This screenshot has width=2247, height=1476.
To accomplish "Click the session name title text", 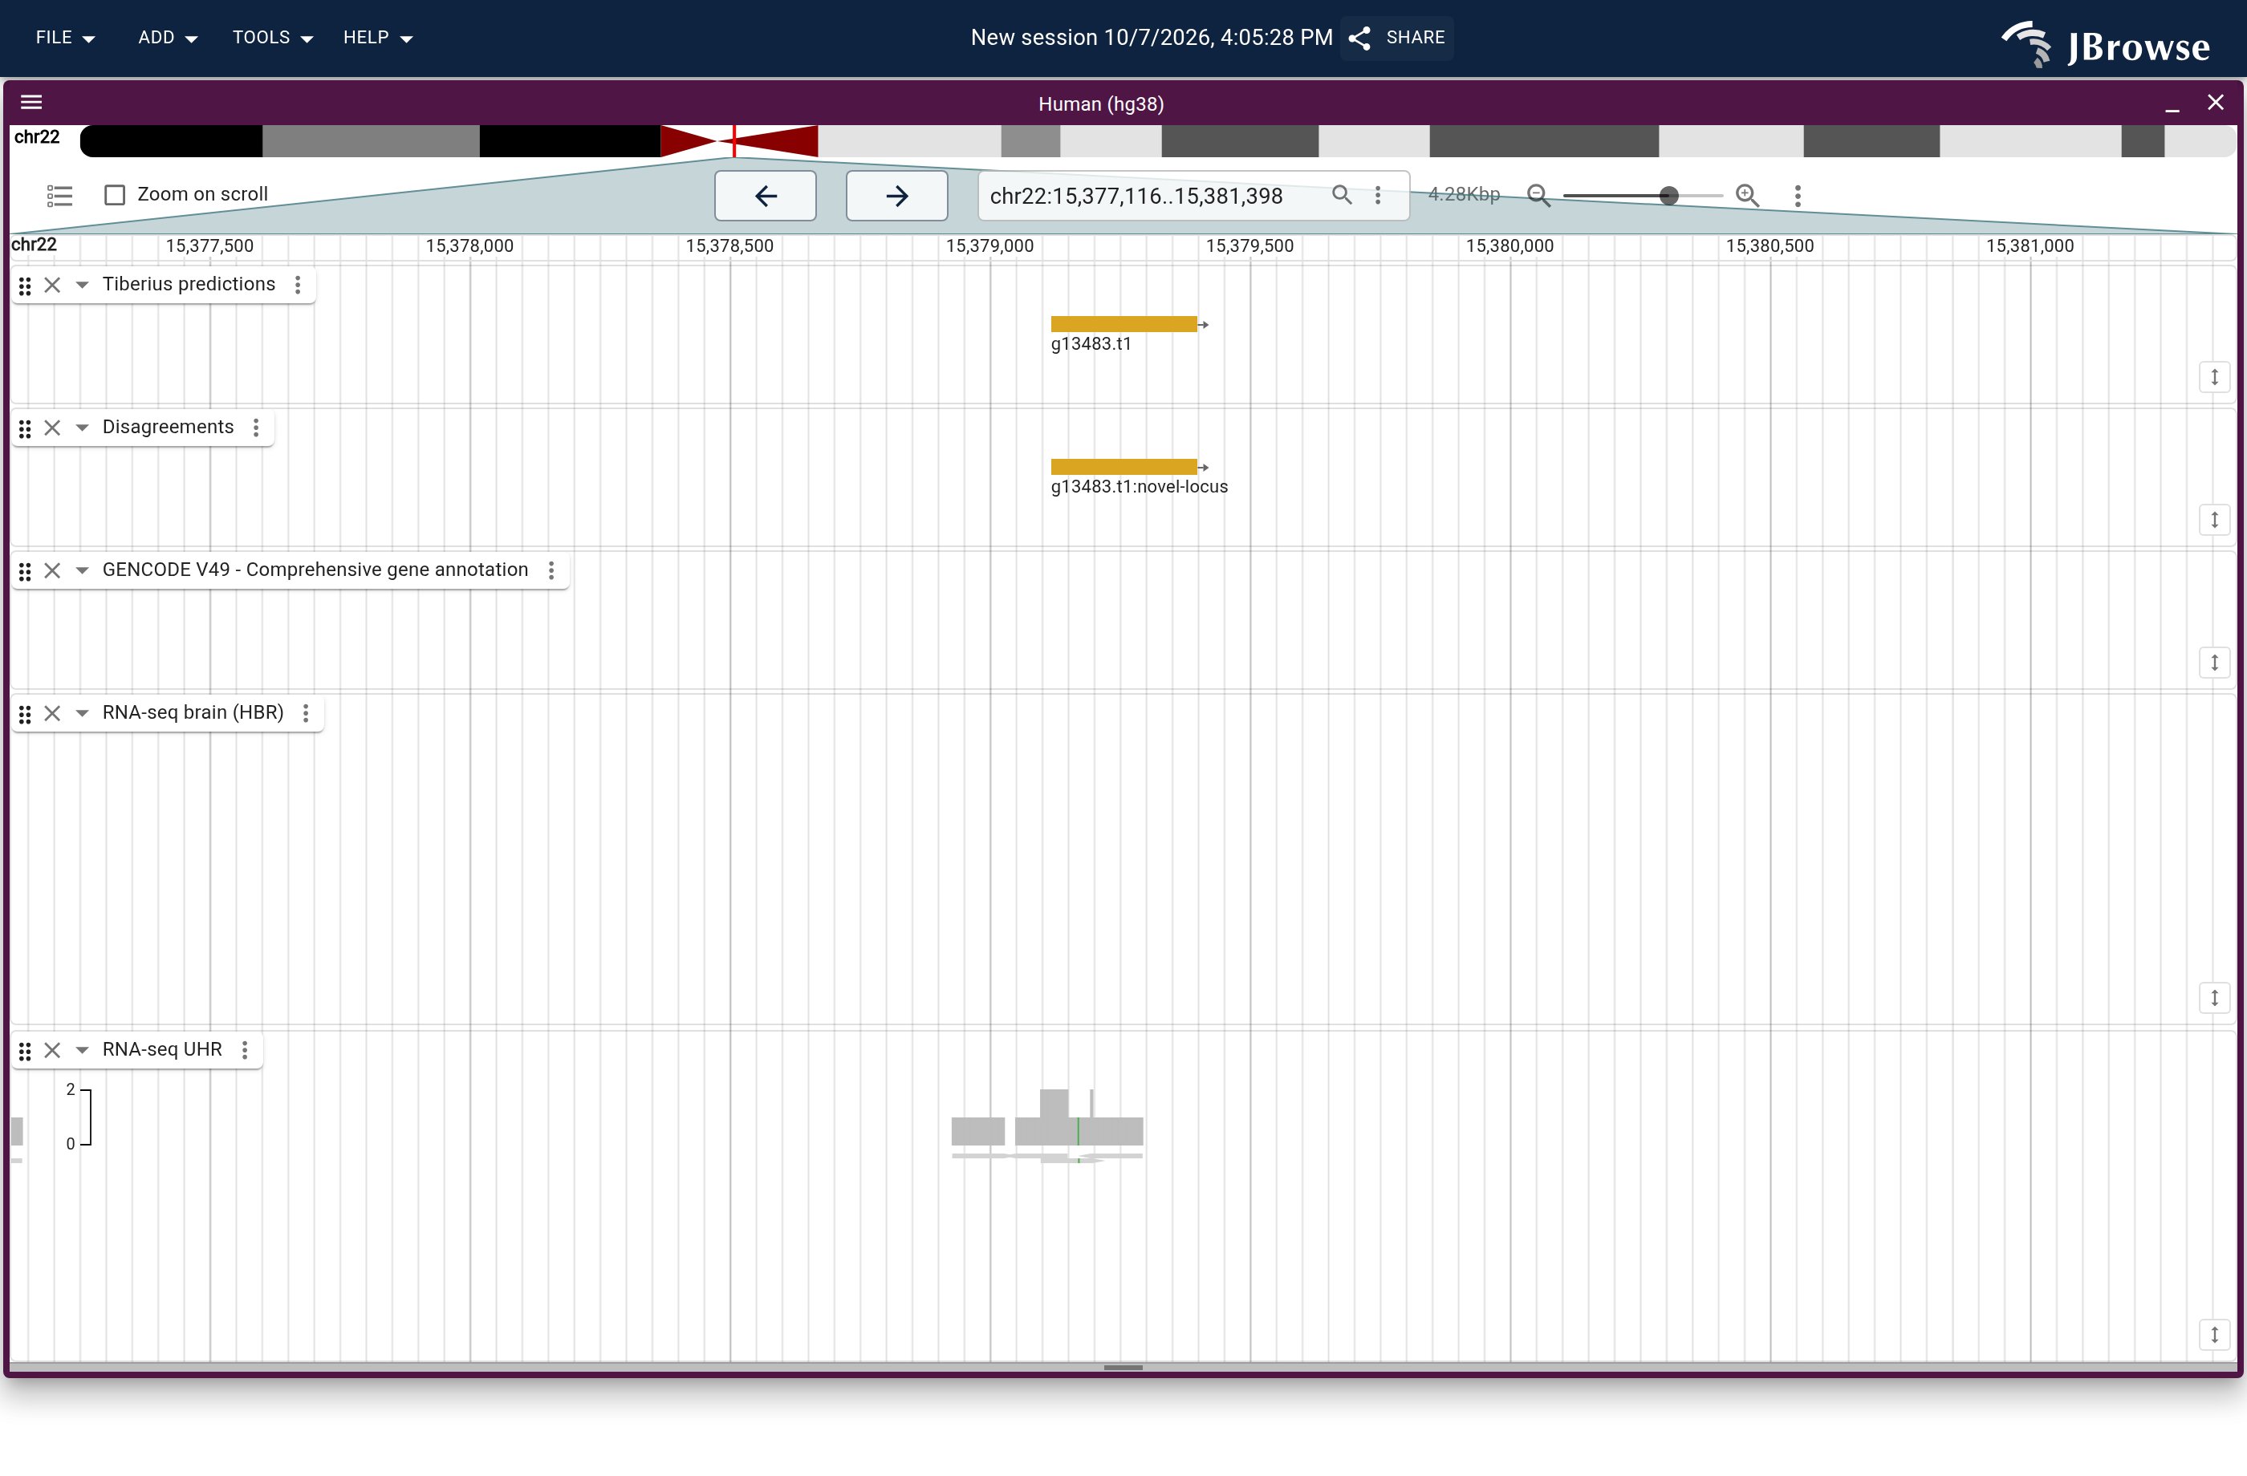I will point(1152,38).
